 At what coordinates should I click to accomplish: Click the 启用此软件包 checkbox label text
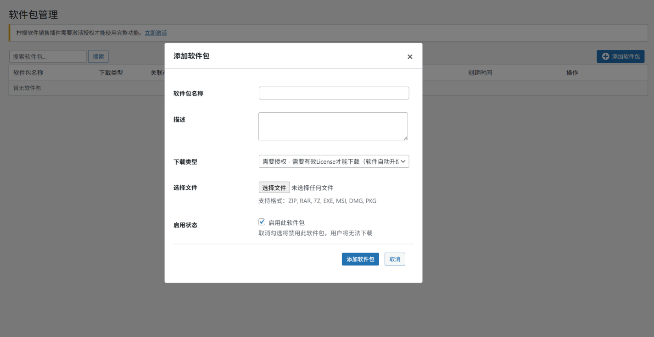click(x=286, y=223)
